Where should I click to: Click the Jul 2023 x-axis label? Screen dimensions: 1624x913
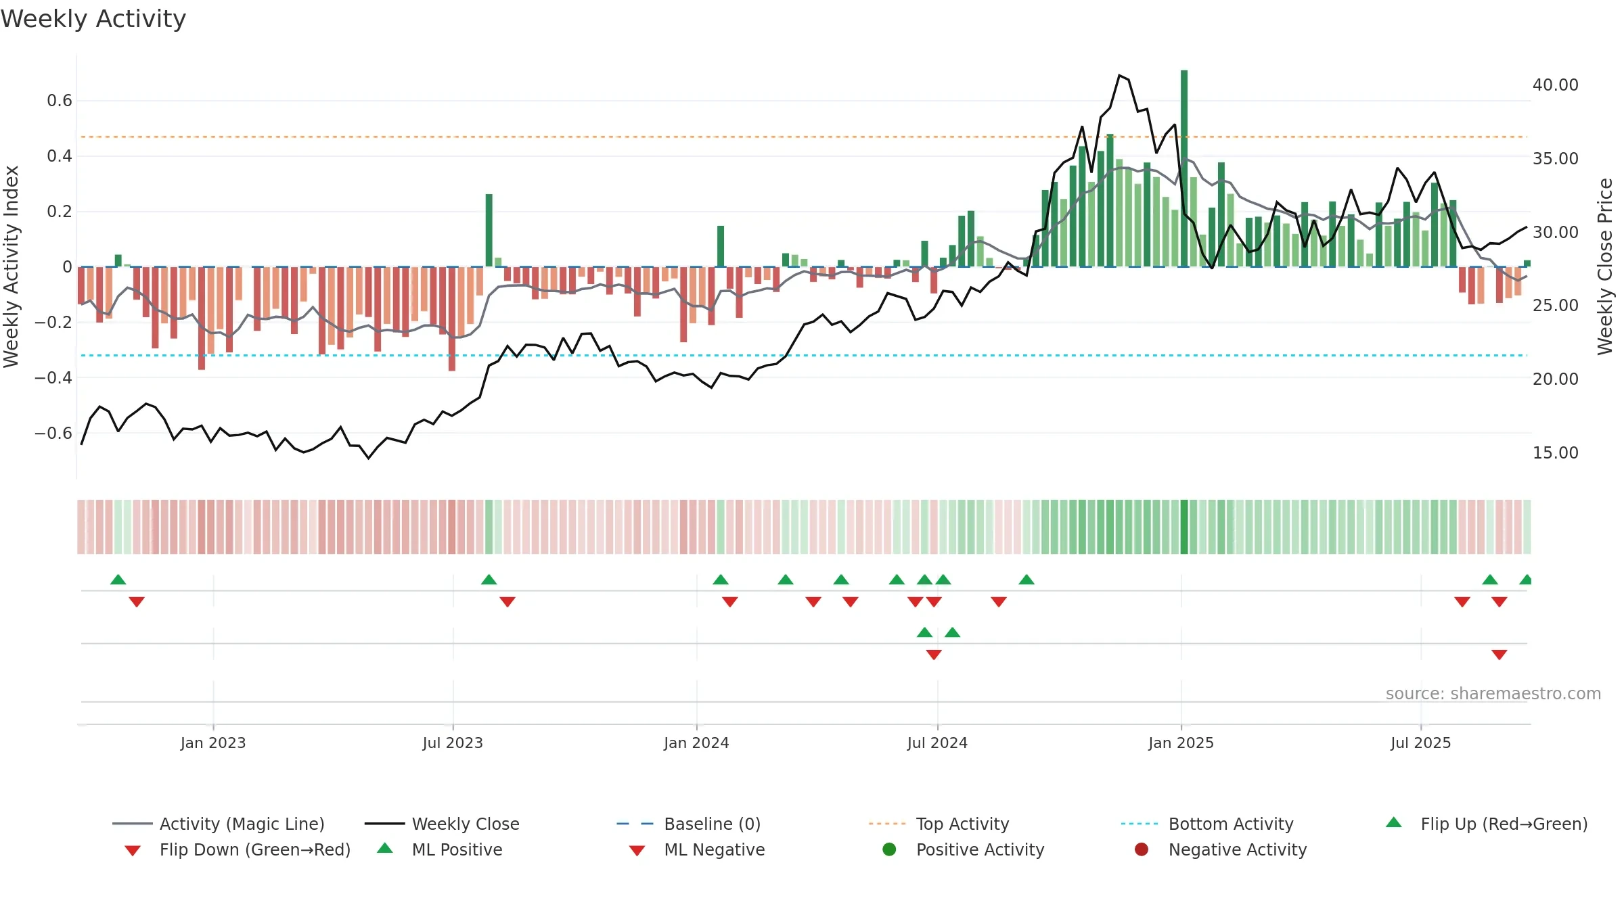point(453,743)
